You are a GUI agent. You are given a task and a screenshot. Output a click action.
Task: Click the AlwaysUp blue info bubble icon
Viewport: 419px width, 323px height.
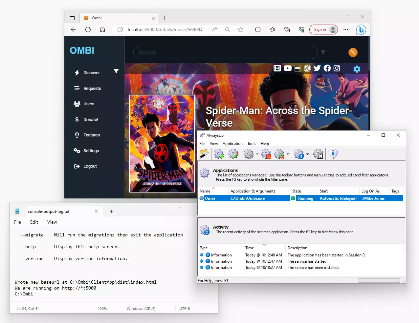[333, 153]
